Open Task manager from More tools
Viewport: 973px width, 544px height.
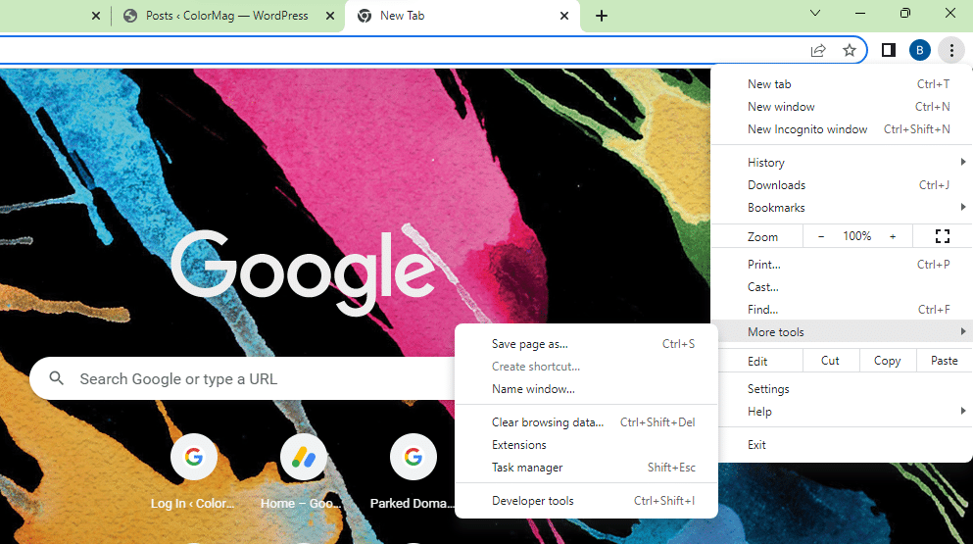click(x=586, y=467)
